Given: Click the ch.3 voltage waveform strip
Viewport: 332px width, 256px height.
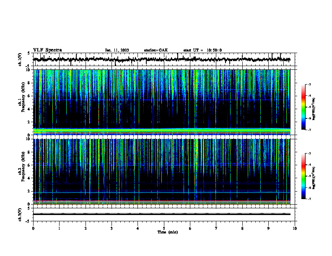Looking at the screenshot, I should (x=162, y=214).
